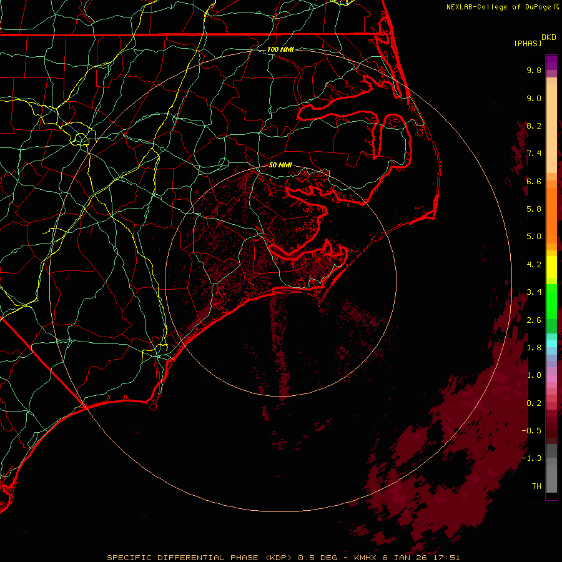The height and width of the screenshot is (562, 562).
Task: Pick the pink band in the color scale
Action: click(x=551, y=378)
